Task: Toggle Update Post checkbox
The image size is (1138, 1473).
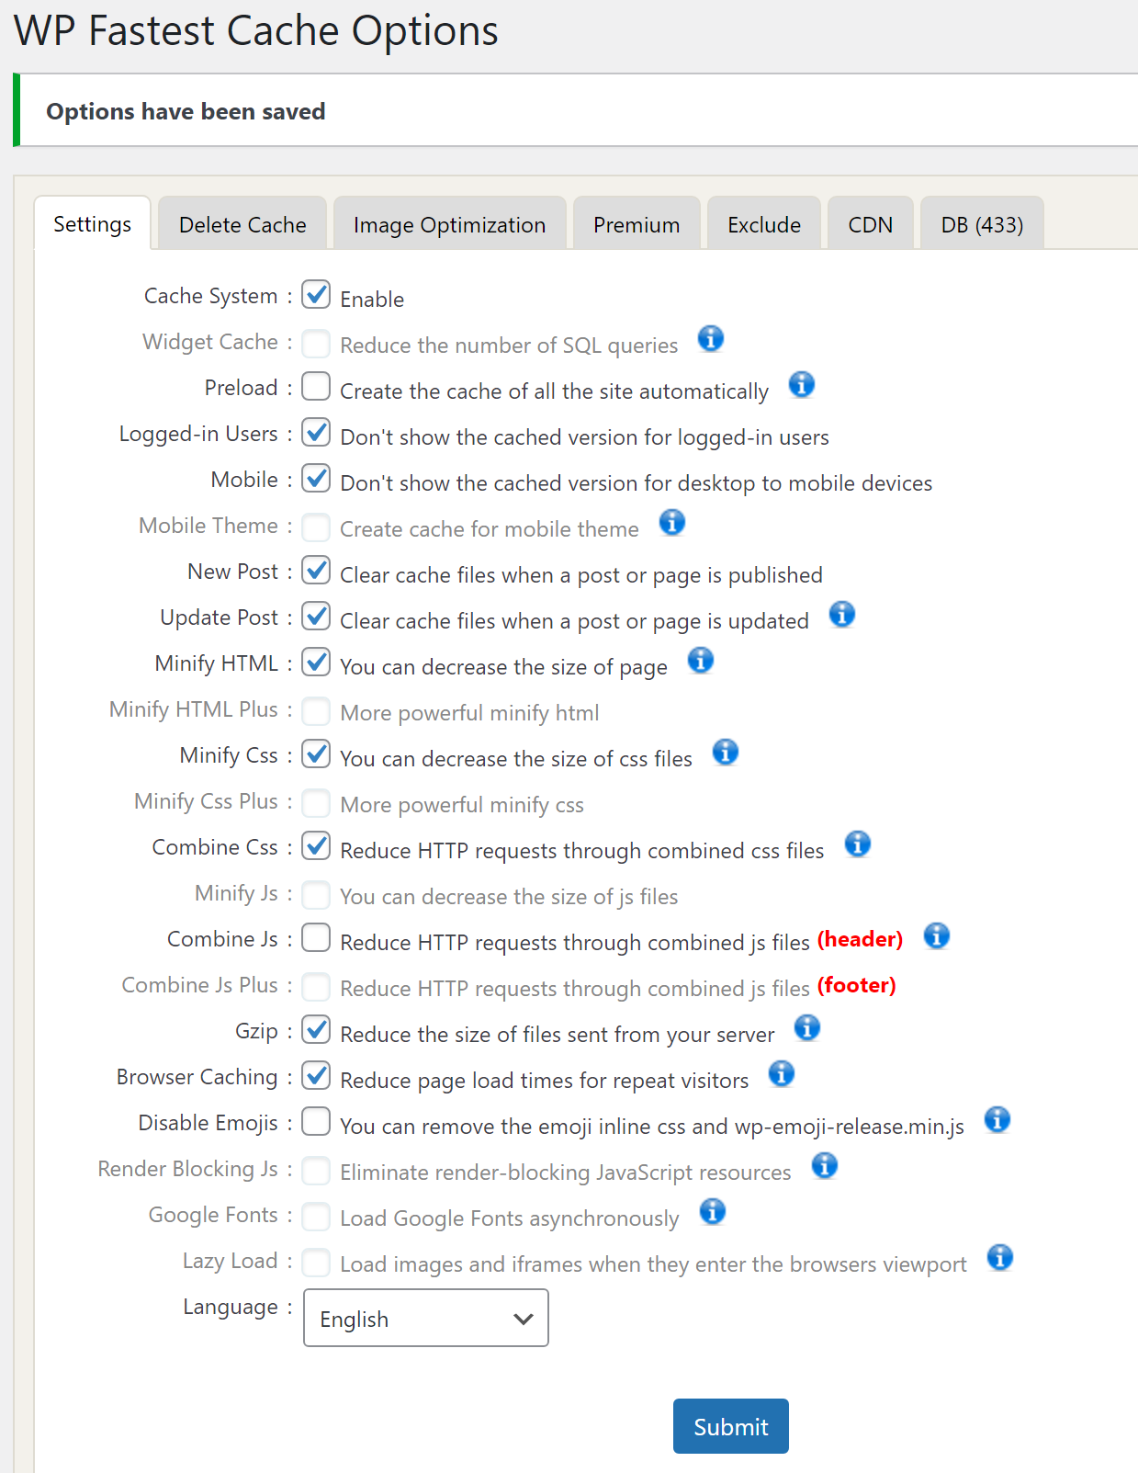Action: click(316, 616)
